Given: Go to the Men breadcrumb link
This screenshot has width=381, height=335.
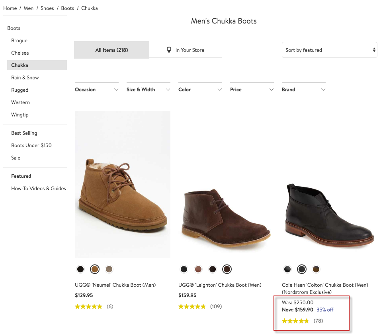Looking at the screenshot, I should 28,8.
